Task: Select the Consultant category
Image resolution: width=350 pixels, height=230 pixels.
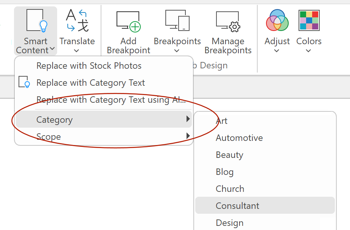Action: point(265,205)
